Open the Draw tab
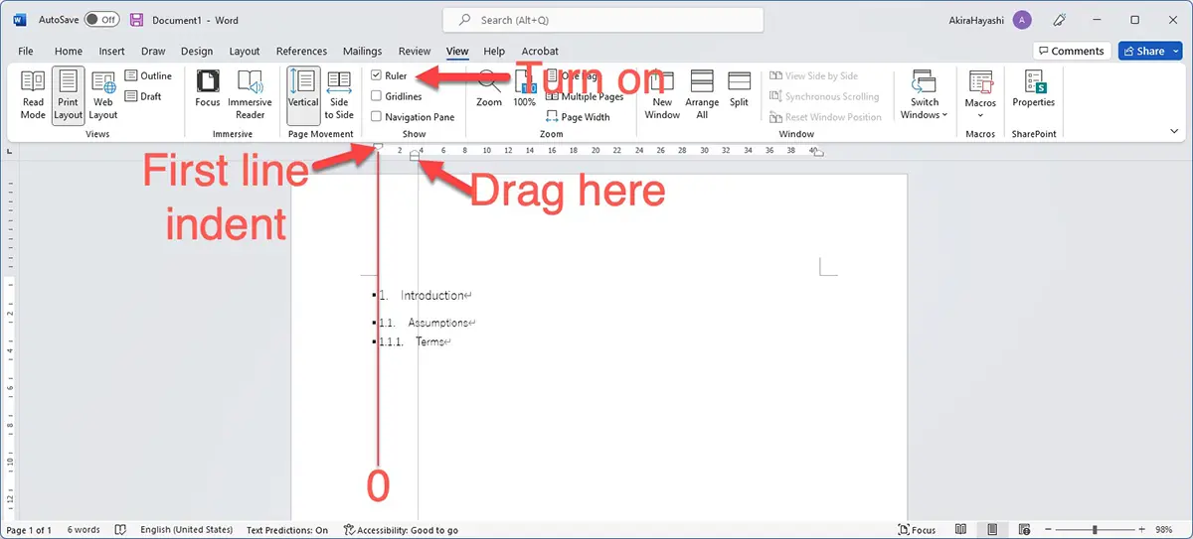Screen dimensions: 1193x539 tap(153, 52)
